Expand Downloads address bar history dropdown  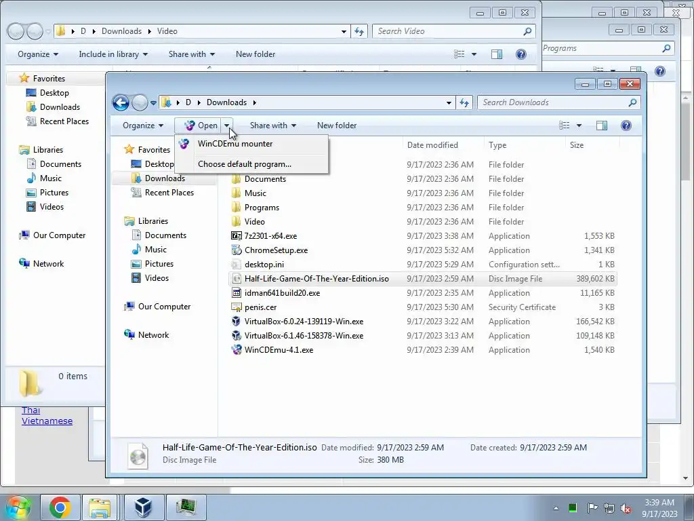[449, 102]
